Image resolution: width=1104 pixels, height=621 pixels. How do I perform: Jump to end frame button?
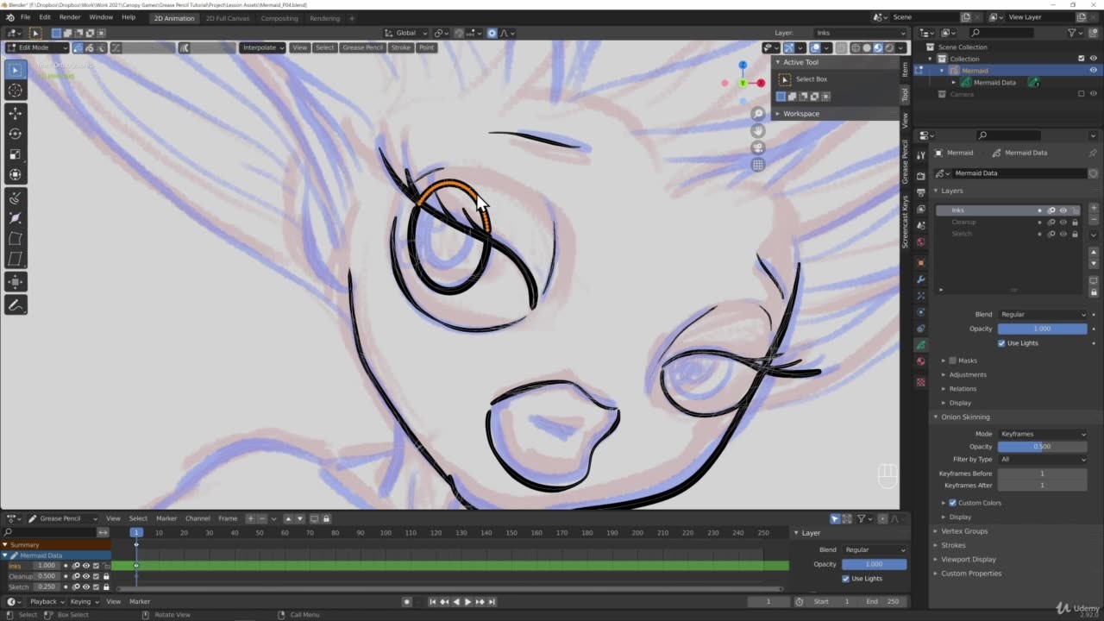[x=492, y=602]
